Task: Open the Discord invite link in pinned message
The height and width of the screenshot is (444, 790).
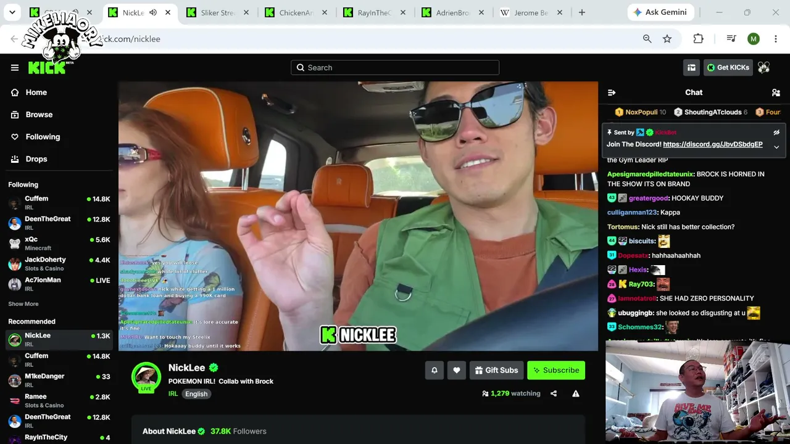Action: coord(713,144)
